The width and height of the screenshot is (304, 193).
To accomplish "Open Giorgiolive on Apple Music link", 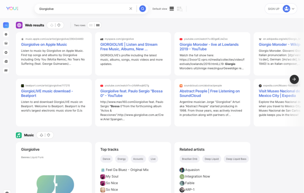I will (44, 44).
